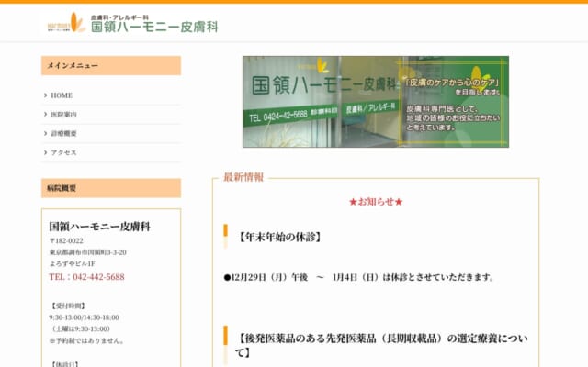Open the アクセス menu link

click(63, 153)
